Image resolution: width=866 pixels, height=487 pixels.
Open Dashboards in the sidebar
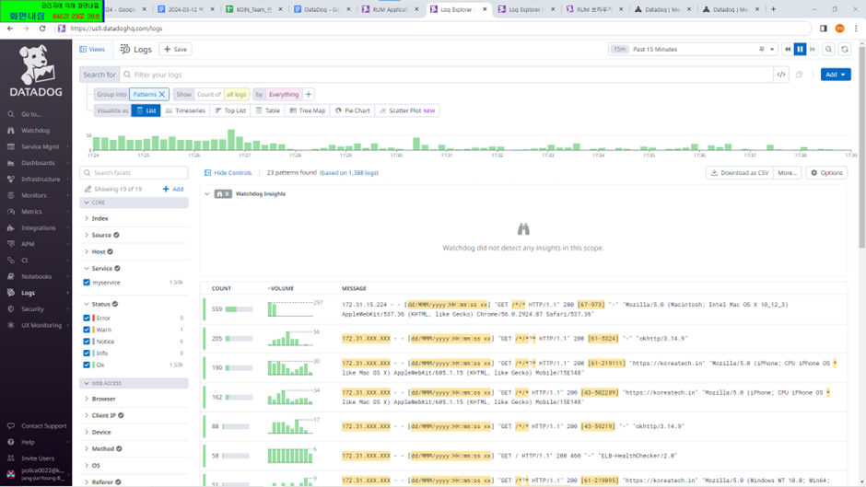38,163
